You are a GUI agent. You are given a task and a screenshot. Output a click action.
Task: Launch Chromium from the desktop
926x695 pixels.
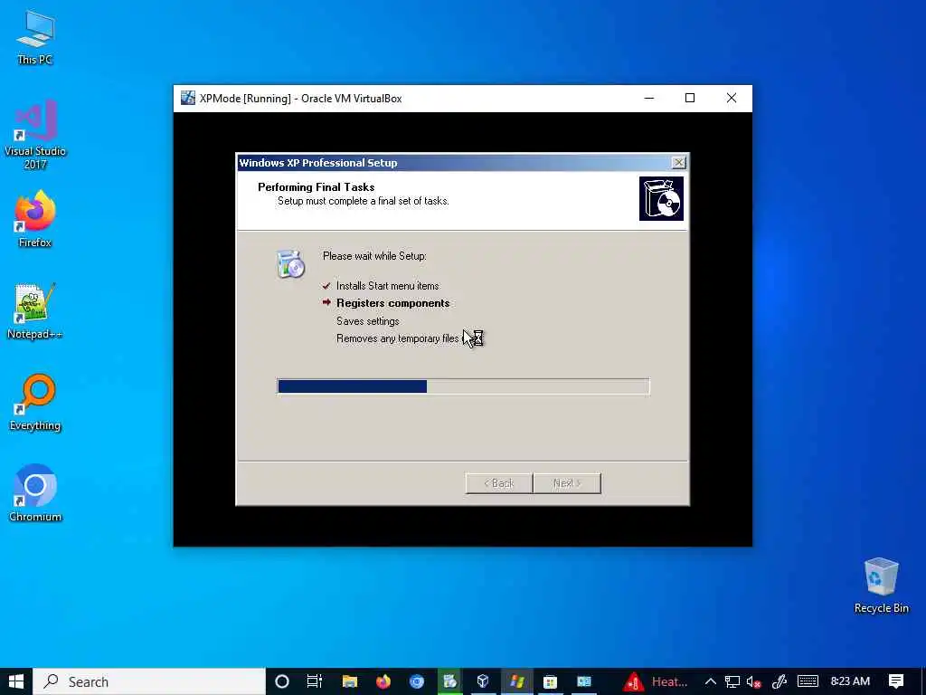pos(35,493)
